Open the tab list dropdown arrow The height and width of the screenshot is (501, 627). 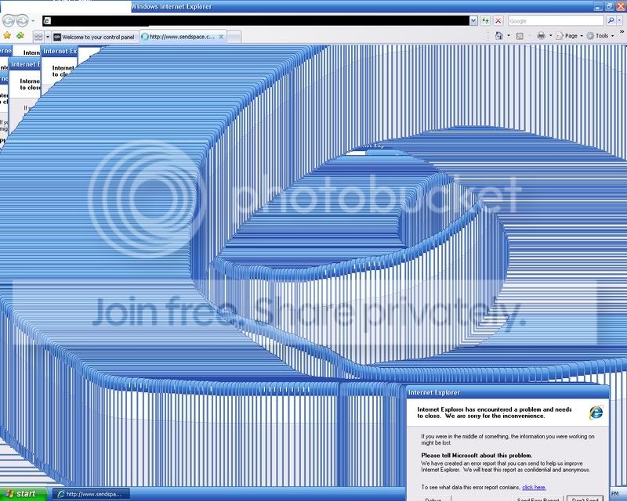[48, 37]
